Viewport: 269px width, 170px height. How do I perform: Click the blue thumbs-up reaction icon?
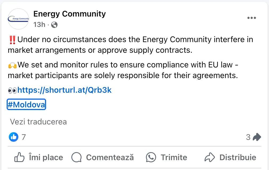[14, 137]
